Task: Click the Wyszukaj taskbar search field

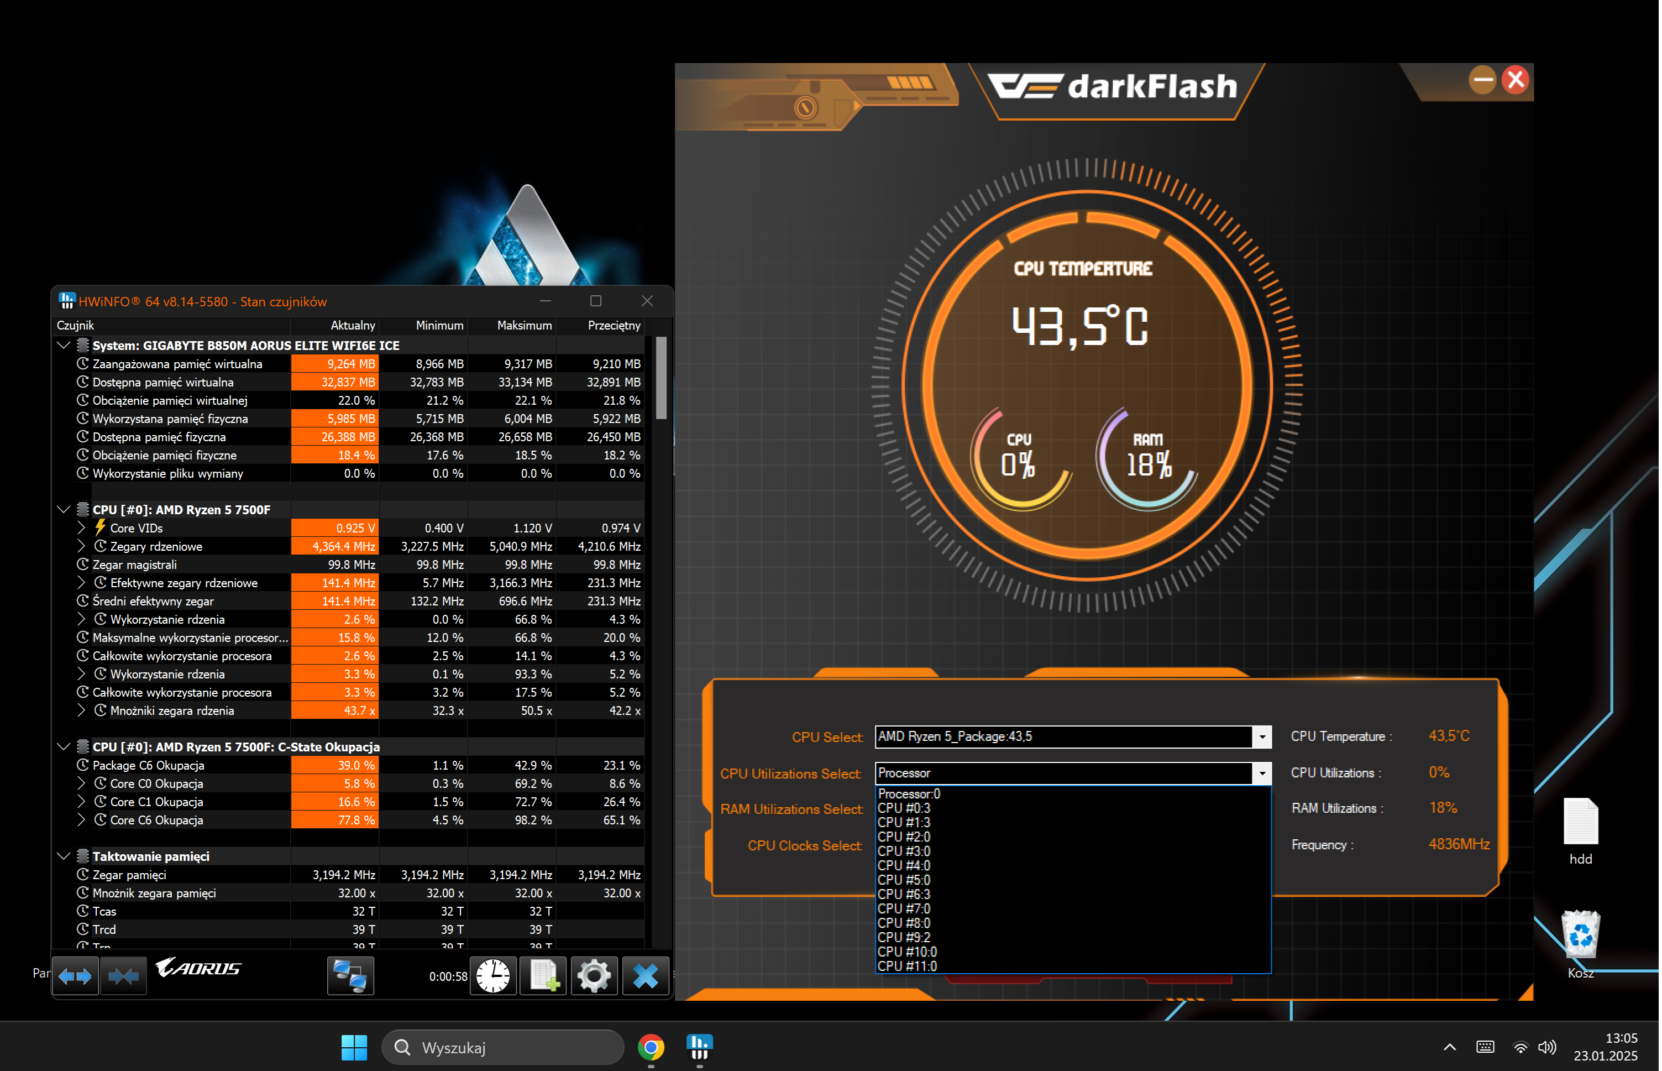Action: (x=504, y=1047)
